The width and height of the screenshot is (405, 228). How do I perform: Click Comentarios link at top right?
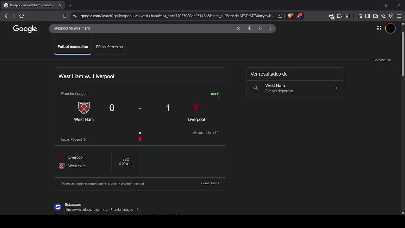coord(383,60)
